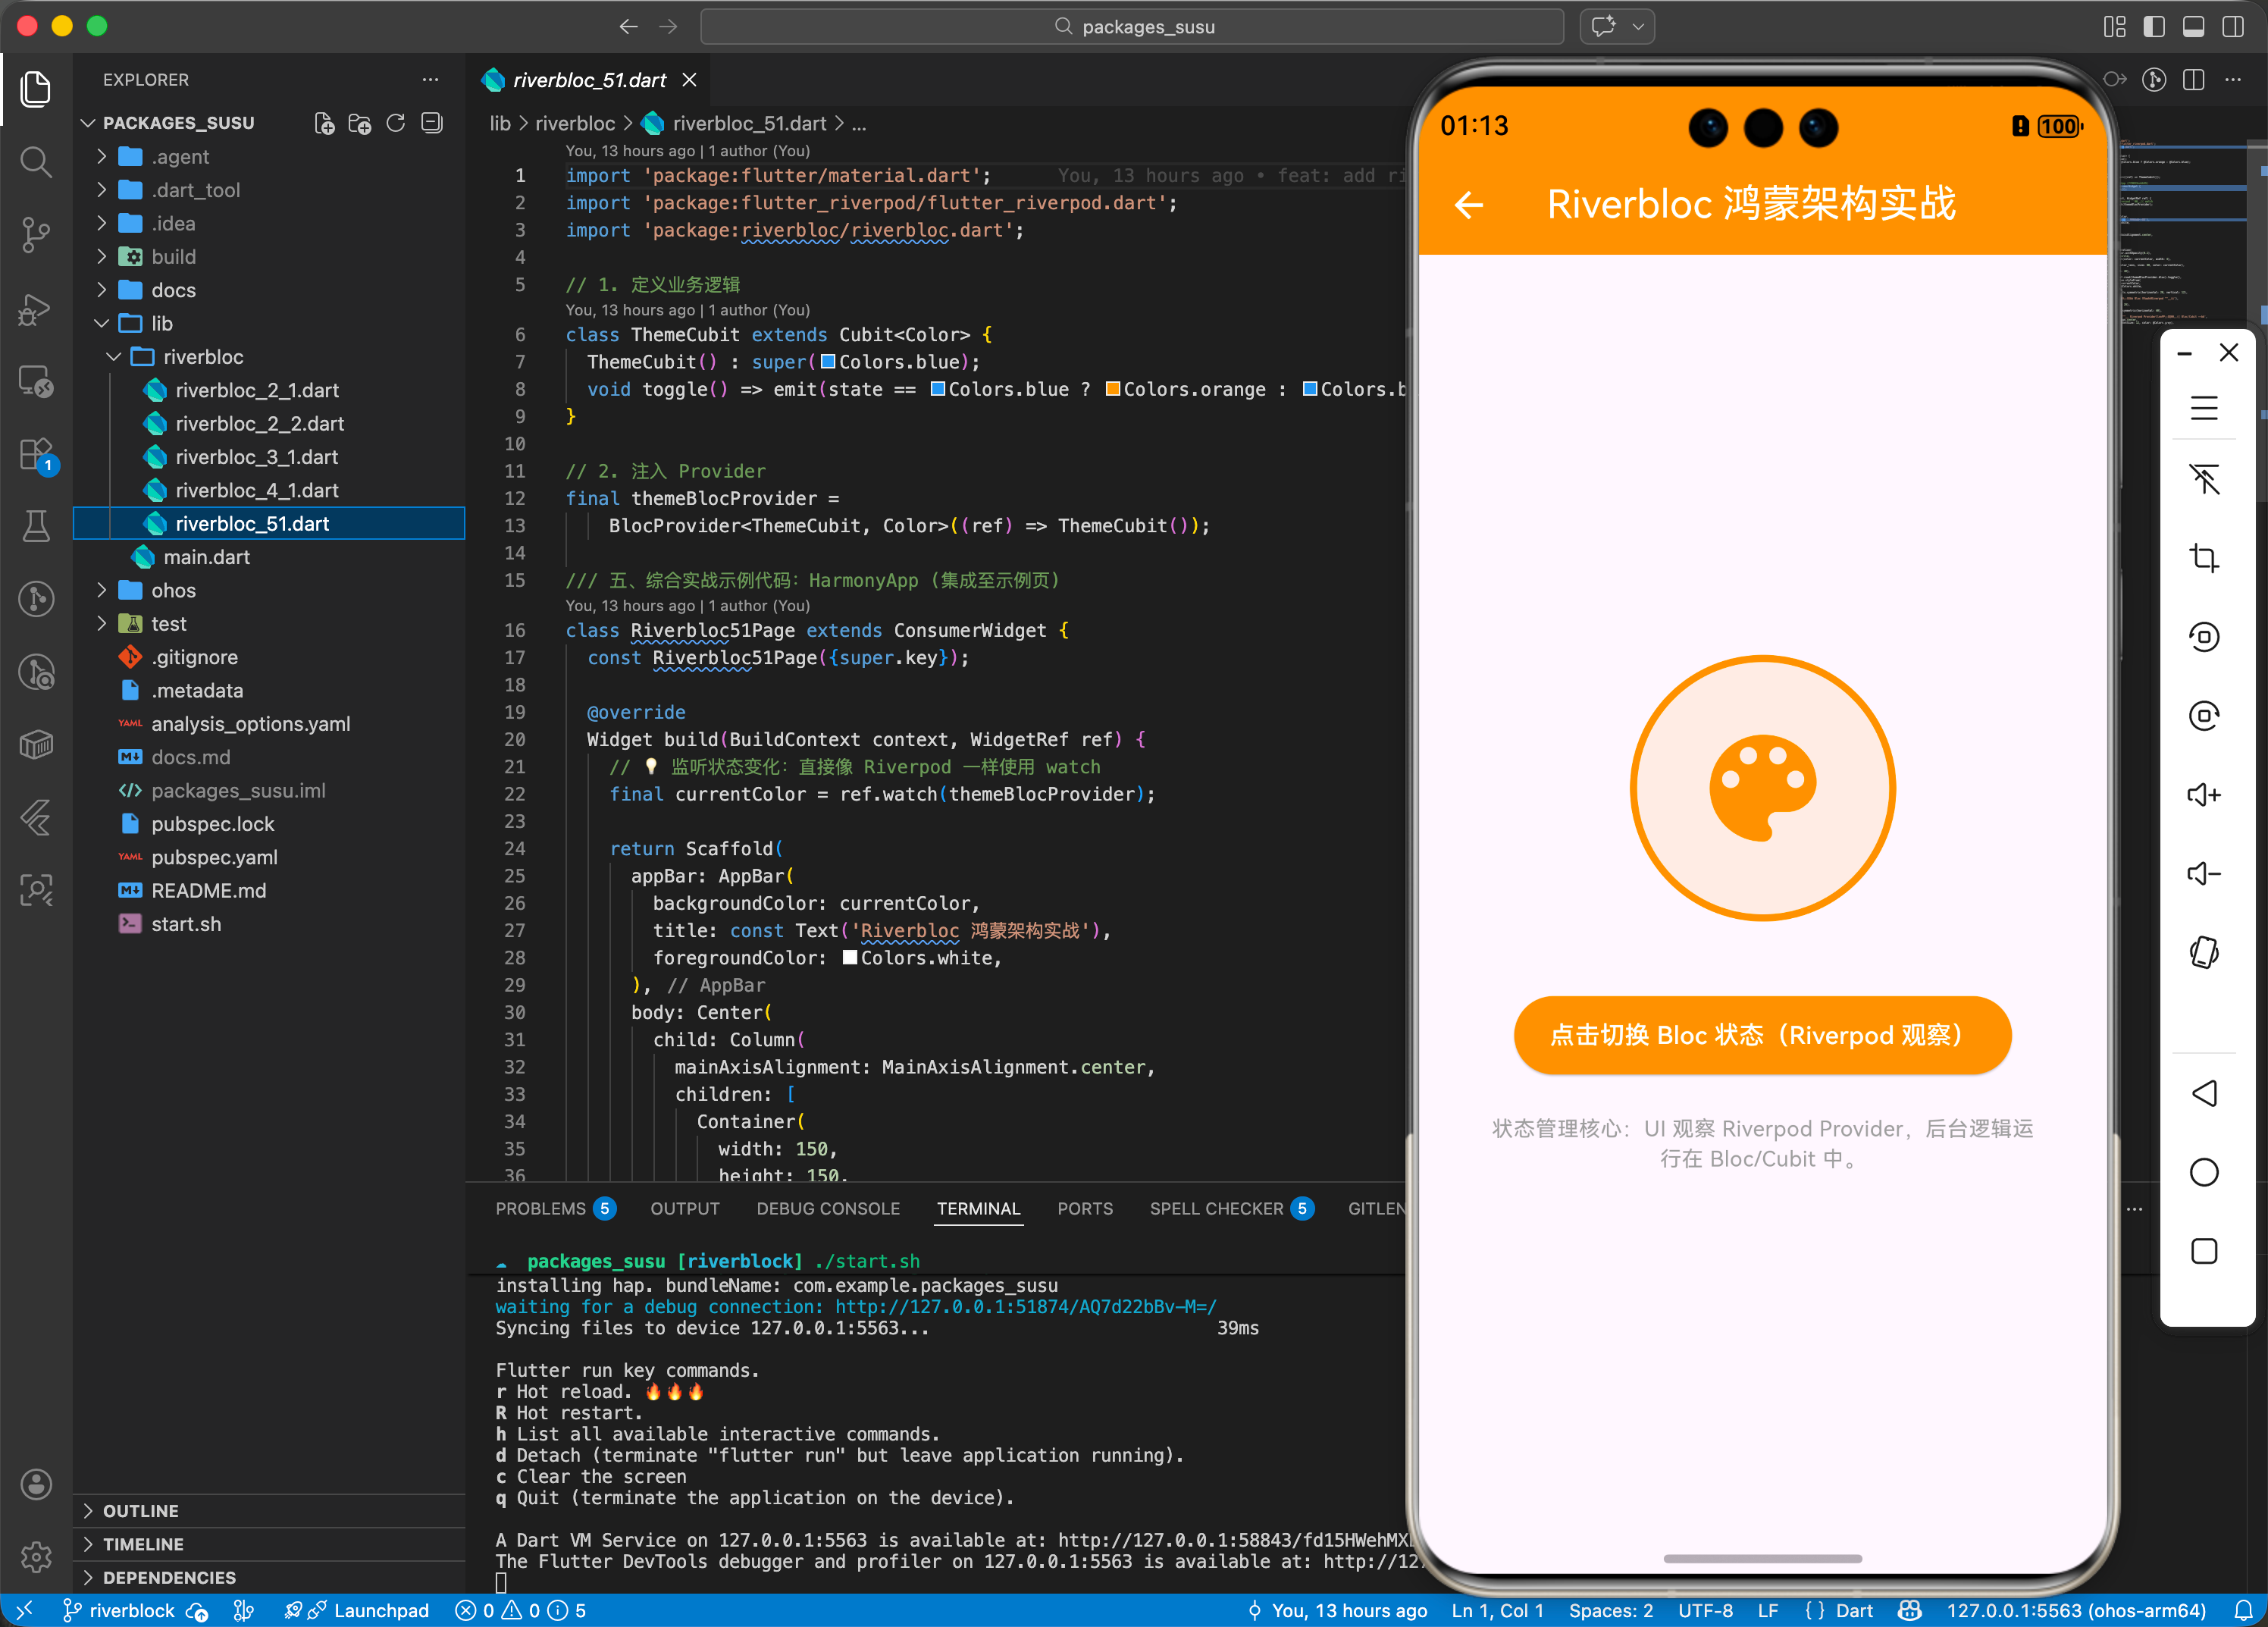Click New File icon in Explorer header

[324, 123]
